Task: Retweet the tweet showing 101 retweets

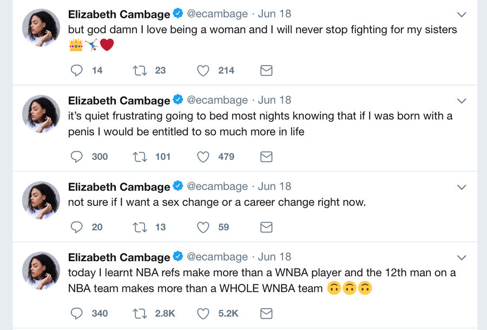Action: click(140, 157)
